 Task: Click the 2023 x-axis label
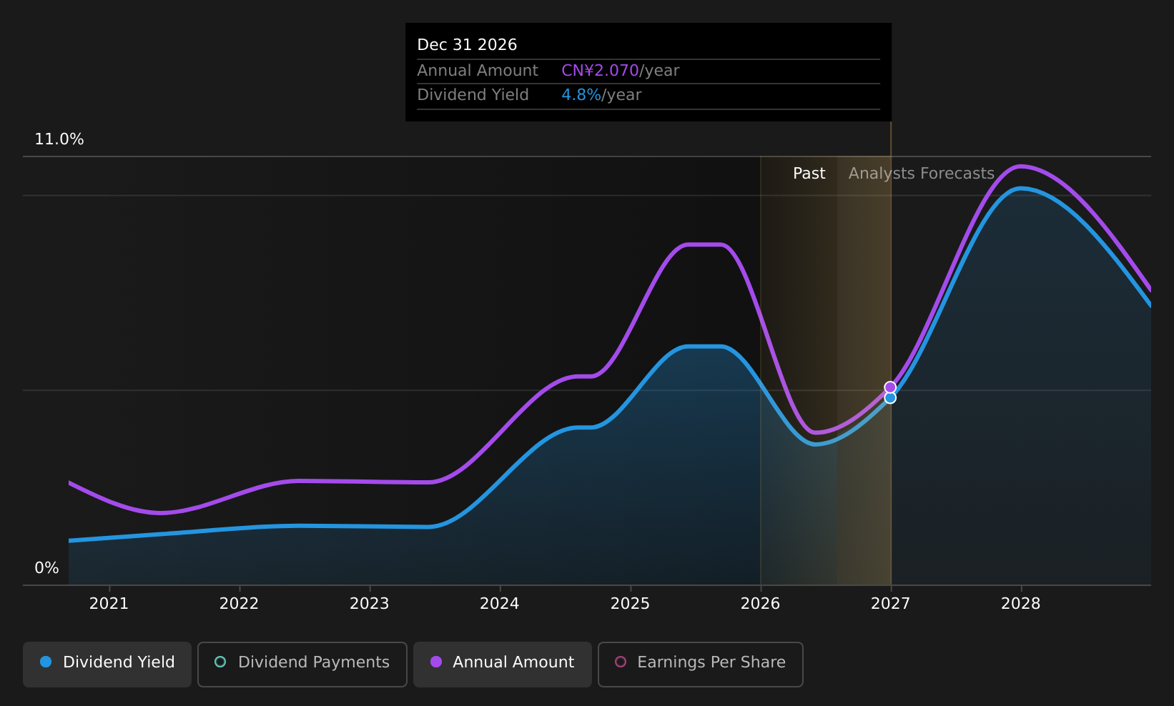[369, 604]
